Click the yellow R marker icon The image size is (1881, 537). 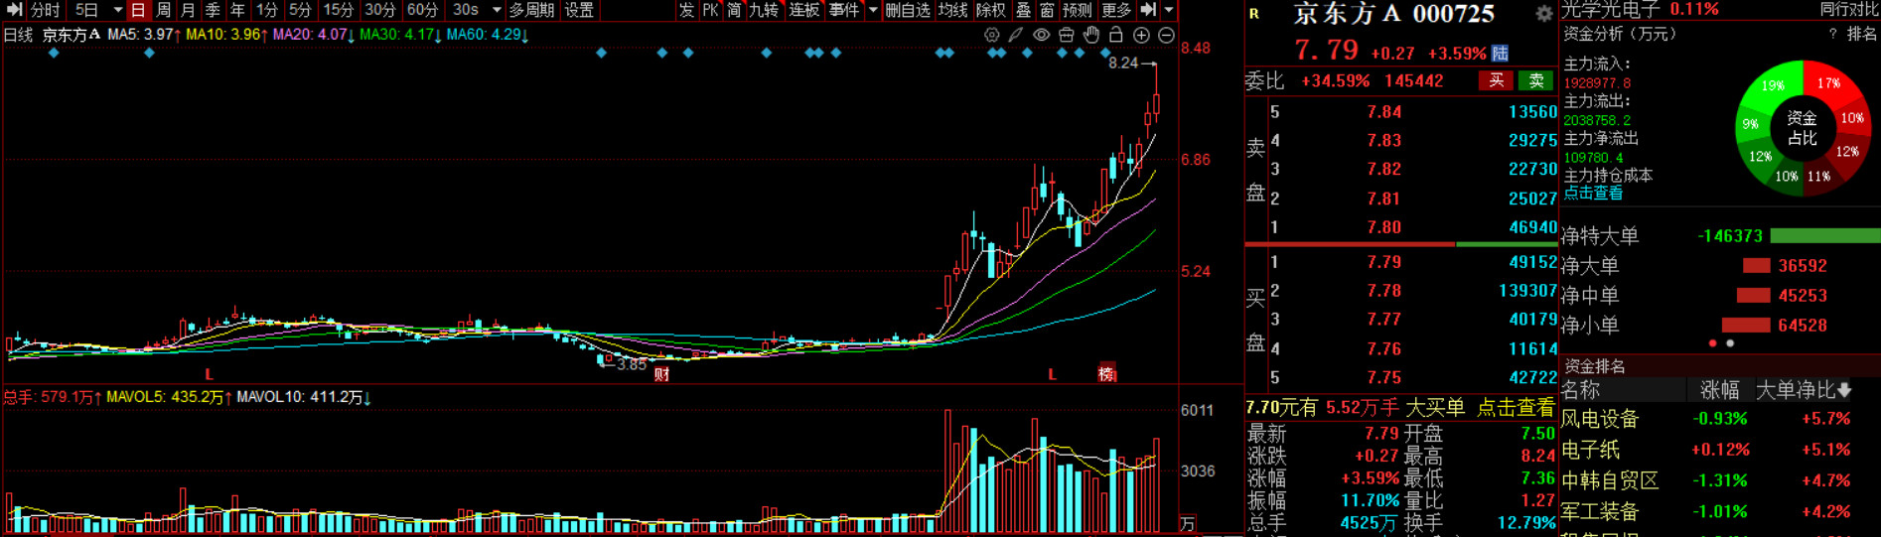coord(1254,14)
